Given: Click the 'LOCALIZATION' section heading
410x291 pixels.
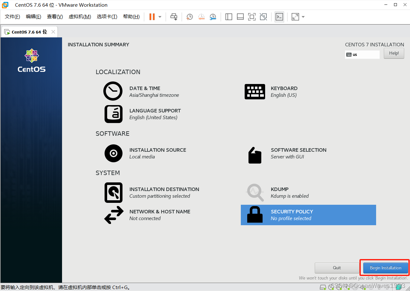Looking at the screenshot, I should point(118,72).
